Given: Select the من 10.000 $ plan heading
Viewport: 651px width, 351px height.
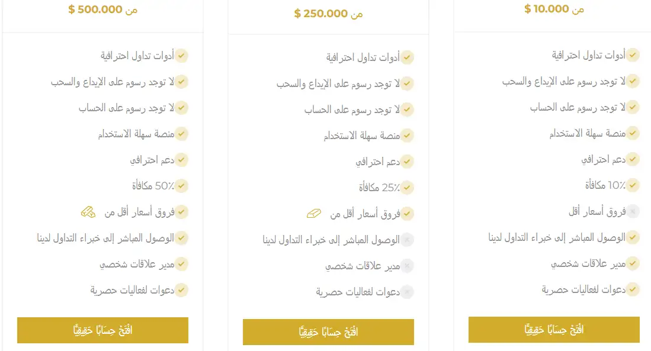Looking at the screenshot, I should click(x=553, y=9).
